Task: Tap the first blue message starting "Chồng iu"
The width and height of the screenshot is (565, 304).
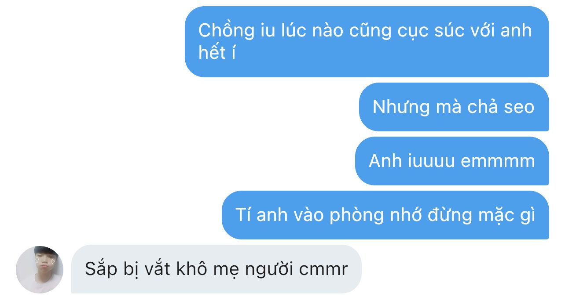Action: 367,42
